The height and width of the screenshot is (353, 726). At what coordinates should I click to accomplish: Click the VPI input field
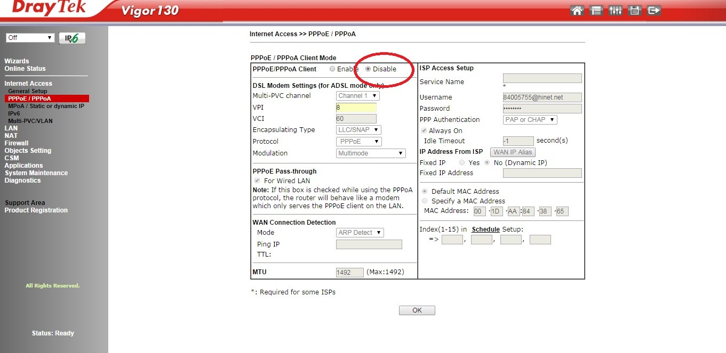[x=356, y=108]
